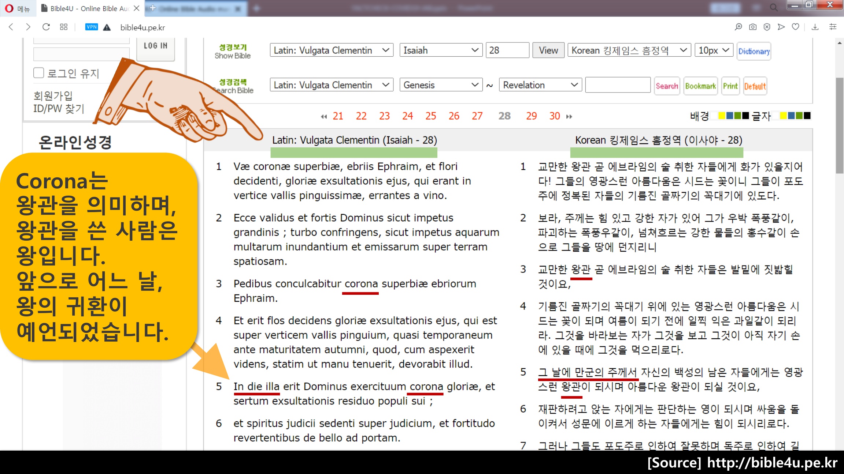Click the ad blocker shield icon

tap(767, 27)
